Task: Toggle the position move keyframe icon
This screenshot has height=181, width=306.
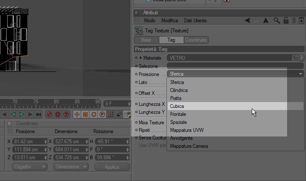Action: [77, 115]
